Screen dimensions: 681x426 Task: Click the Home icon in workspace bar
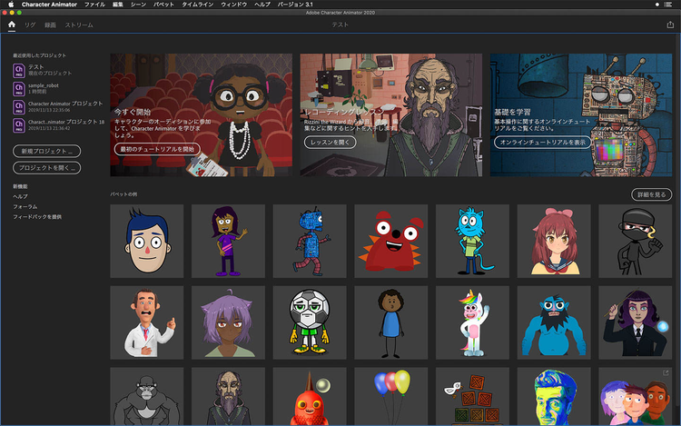click(x=12, y=25)
